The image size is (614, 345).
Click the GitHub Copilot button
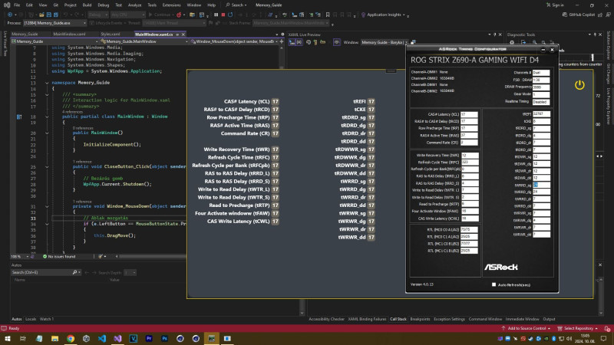point(579,15)
